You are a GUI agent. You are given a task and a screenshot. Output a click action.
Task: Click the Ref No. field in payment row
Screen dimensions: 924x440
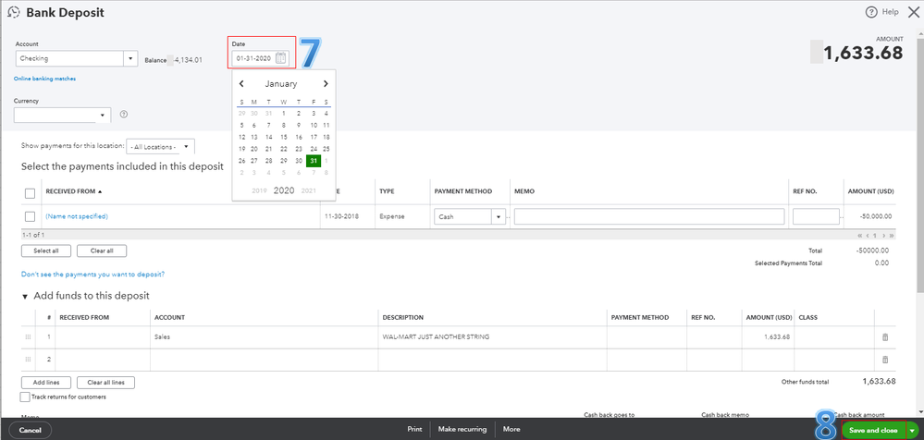(816, 216)
